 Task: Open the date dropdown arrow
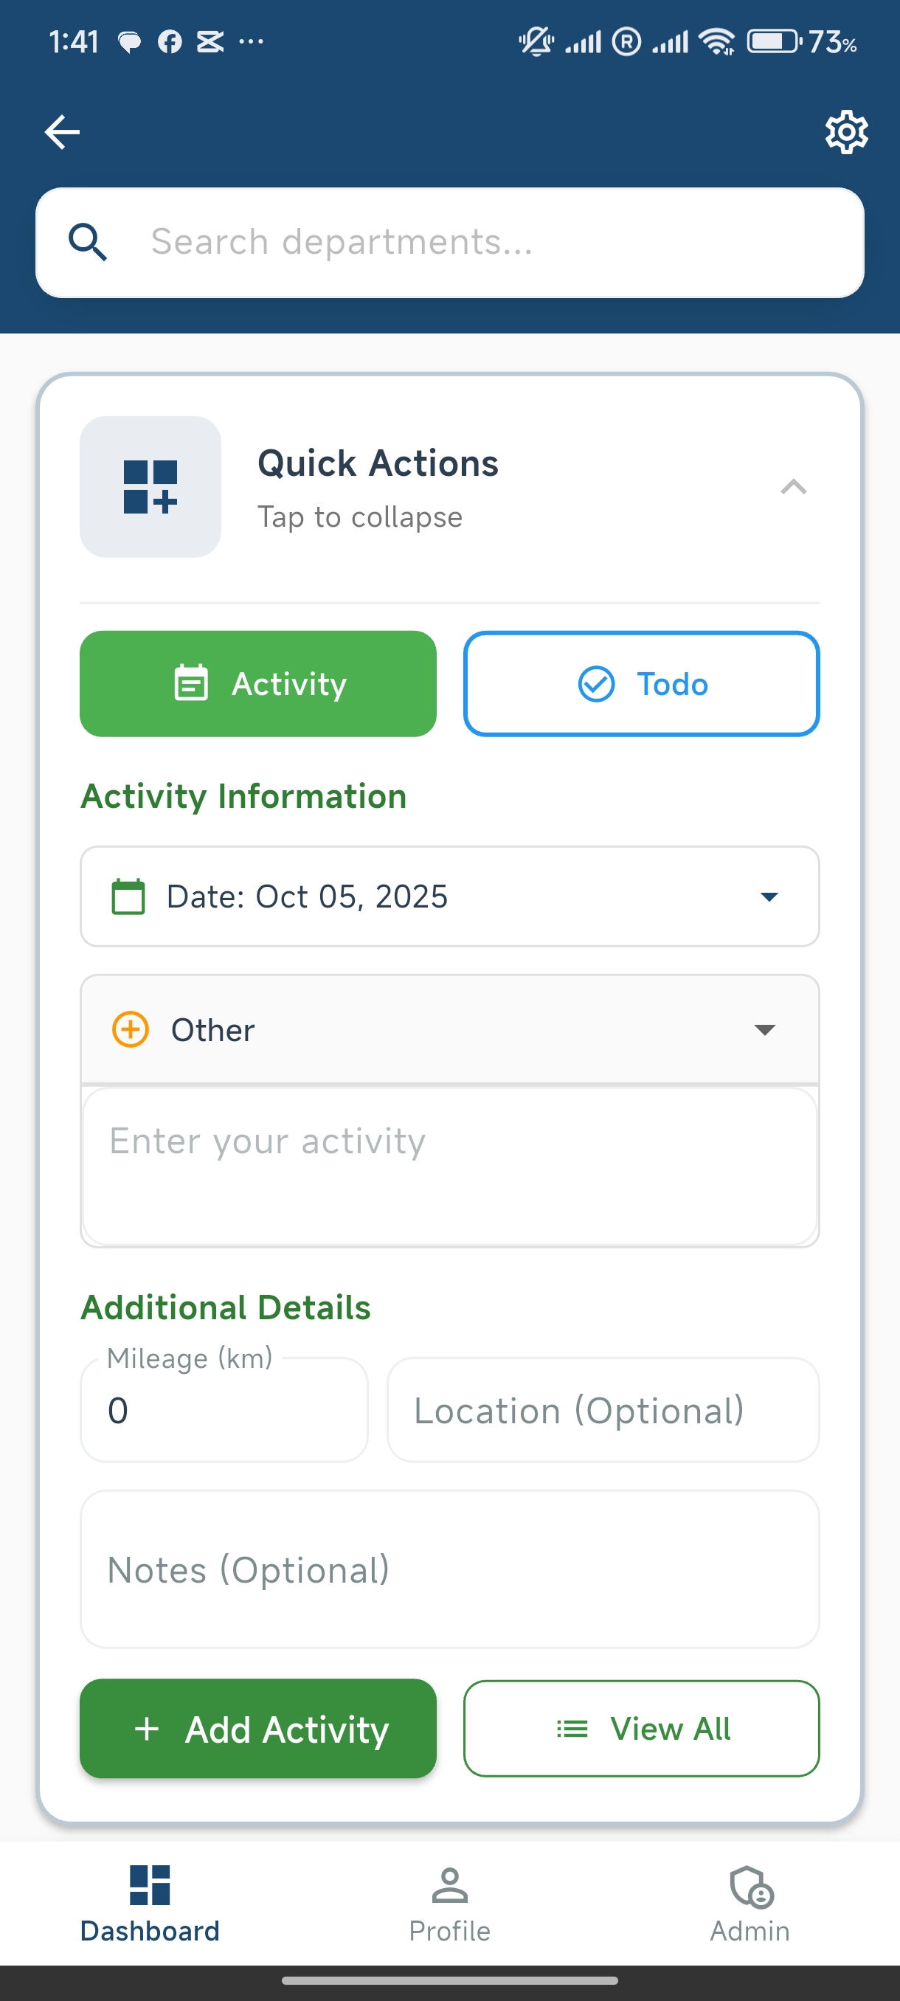point(769,897)
